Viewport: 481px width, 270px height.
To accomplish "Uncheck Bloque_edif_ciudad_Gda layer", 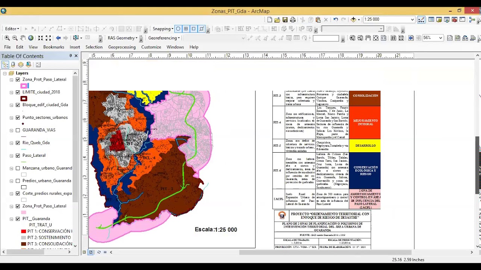I will pyautogui.click(x=18, y=105).
